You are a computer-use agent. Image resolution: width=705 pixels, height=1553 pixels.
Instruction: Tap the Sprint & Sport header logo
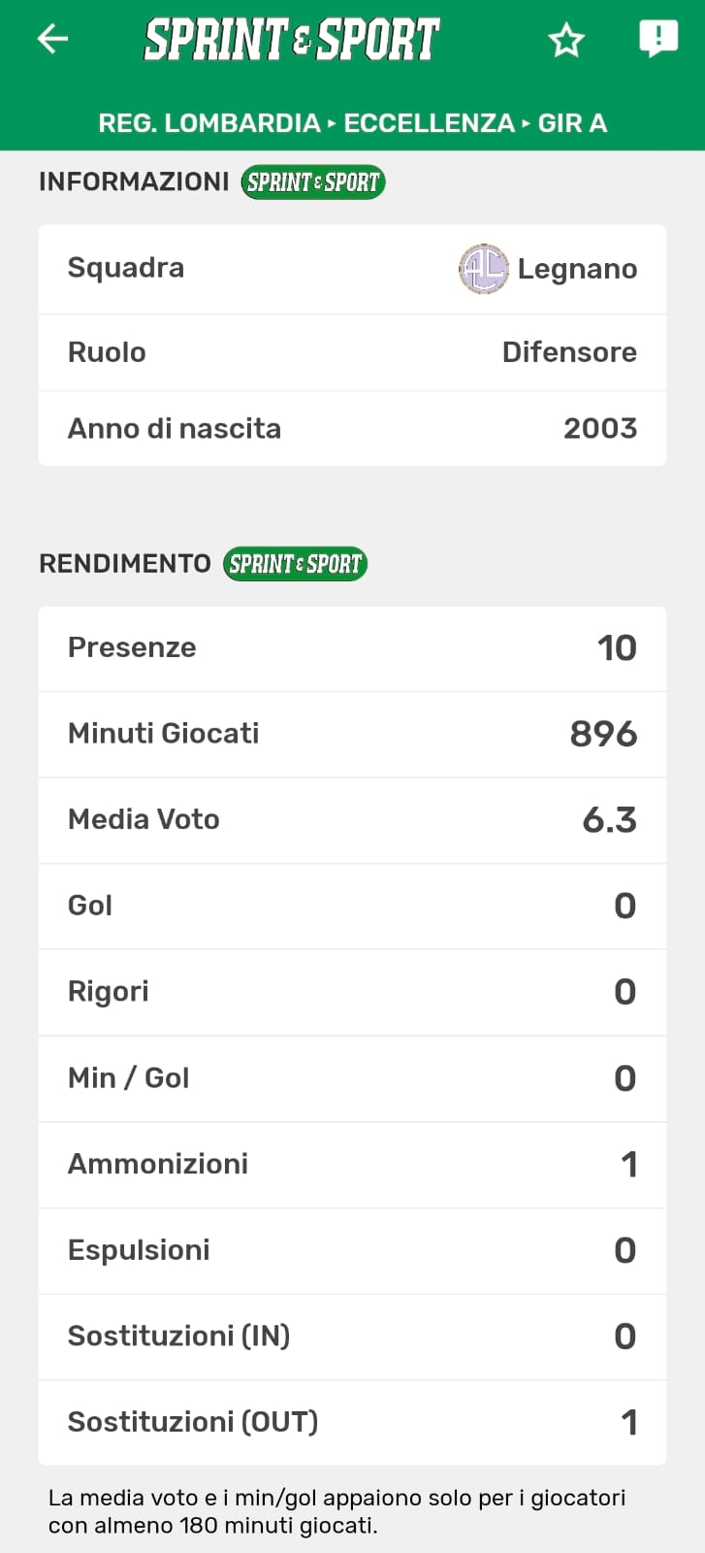point(292,40)
